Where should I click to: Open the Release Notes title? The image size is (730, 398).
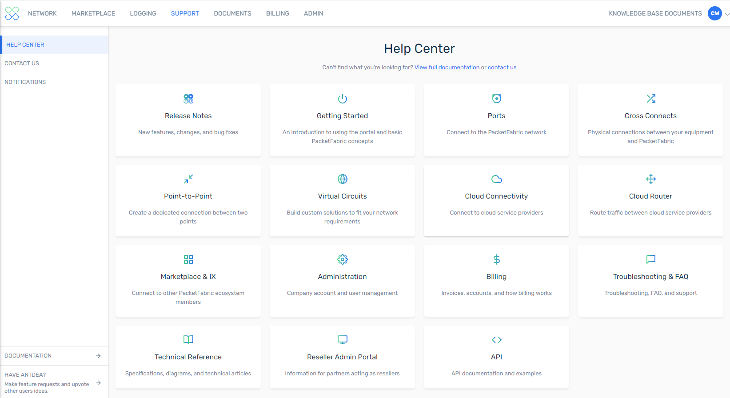[188, 116]
